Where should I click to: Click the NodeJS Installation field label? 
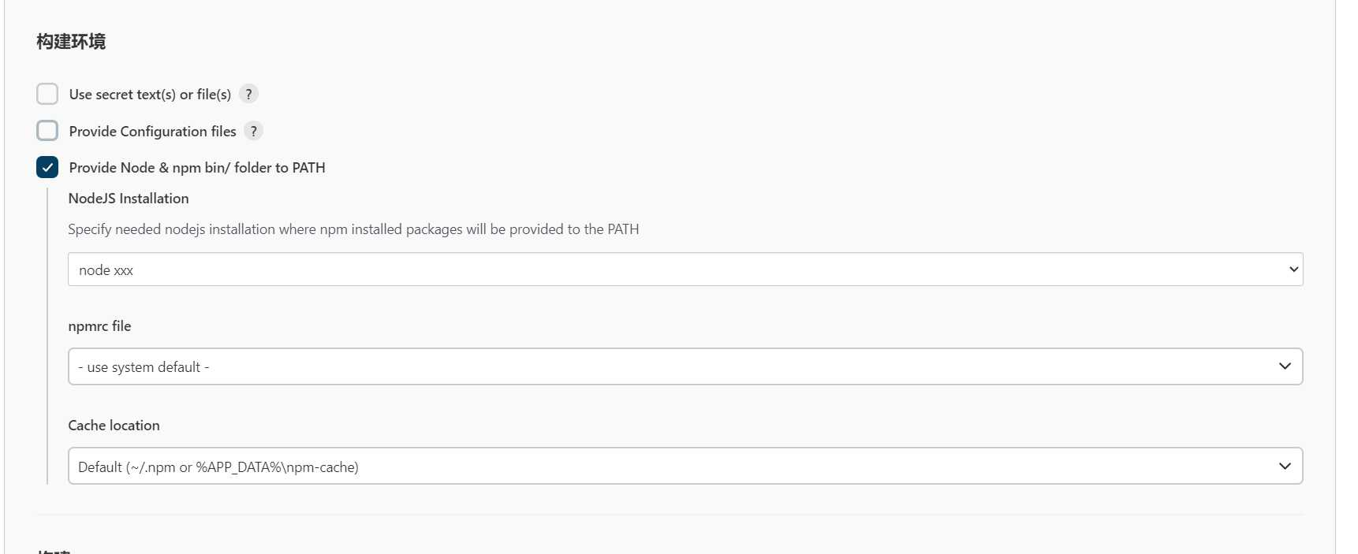(x=129, y=199)
